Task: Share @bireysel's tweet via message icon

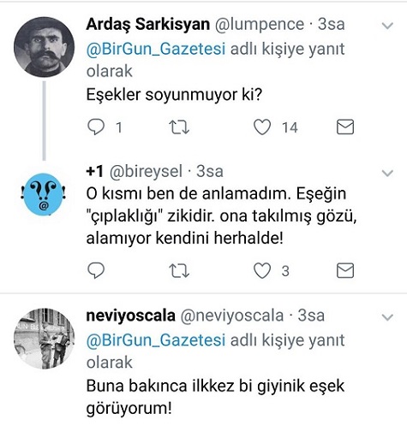Action: click(345, 270)
